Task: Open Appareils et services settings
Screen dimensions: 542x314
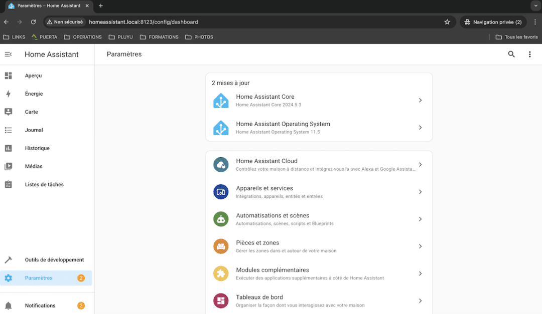Action: [x=319, y=191]
